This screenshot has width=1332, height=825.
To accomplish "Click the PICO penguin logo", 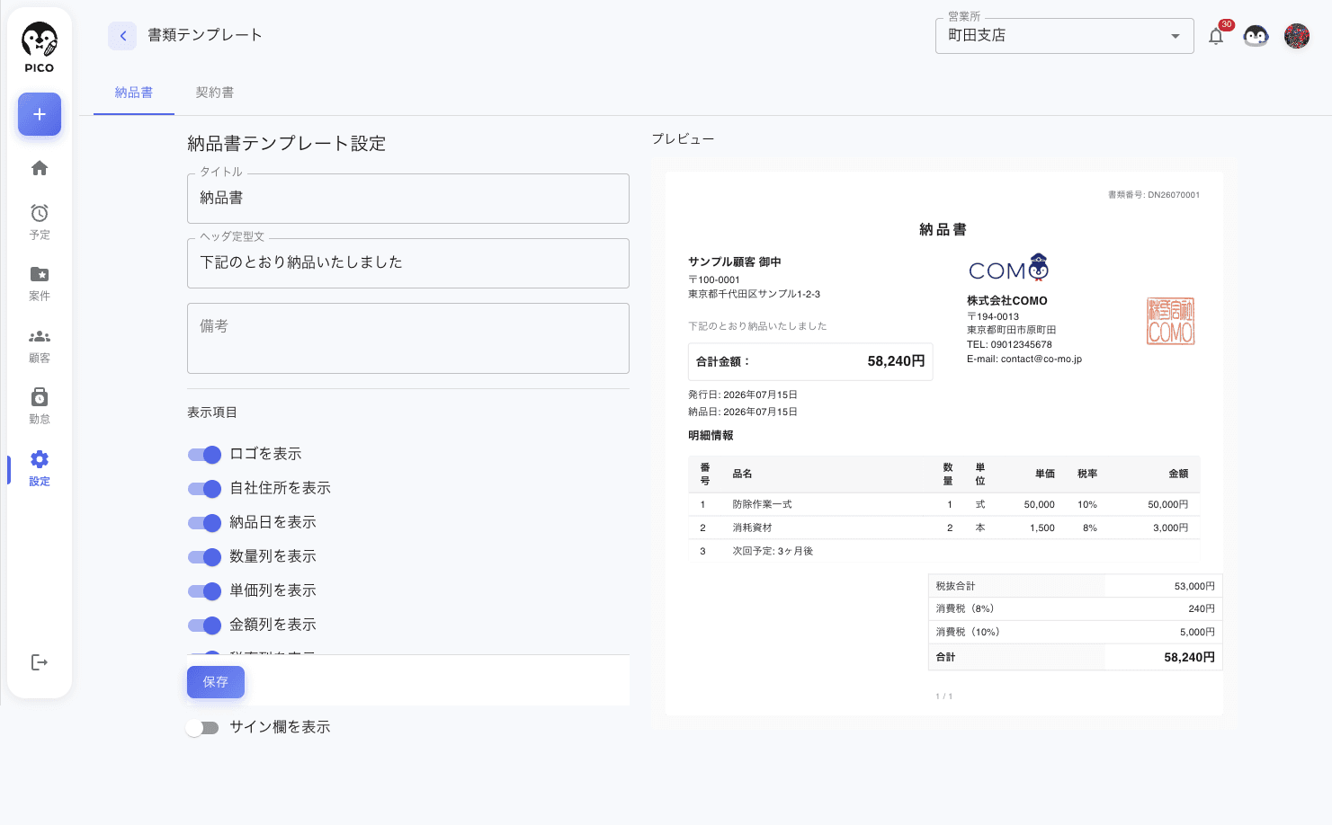I will pyautogui.click(x=40, y=48).
